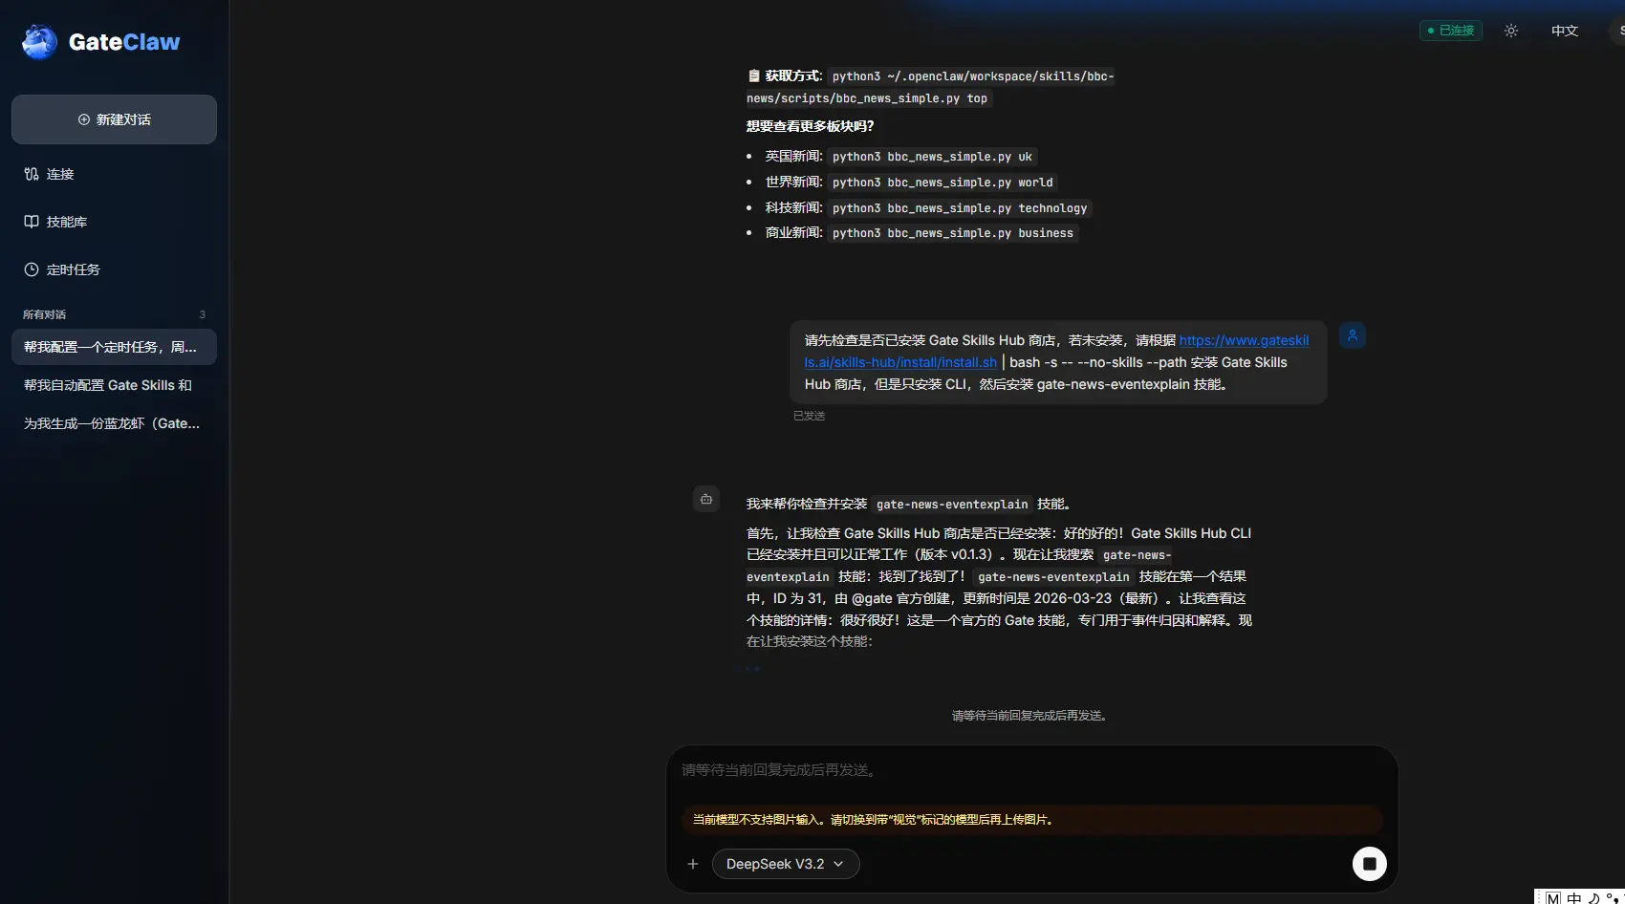Click the M input method icon in the system tray
Viewport: 1625px width, 904px height.
[x=1553, y=898]
